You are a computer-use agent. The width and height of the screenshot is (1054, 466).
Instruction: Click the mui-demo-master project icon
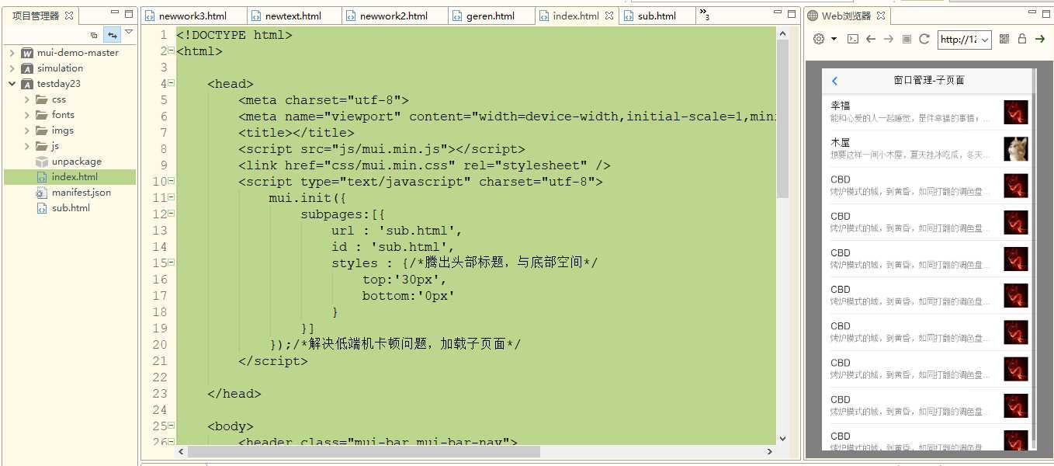click(27, 53)
